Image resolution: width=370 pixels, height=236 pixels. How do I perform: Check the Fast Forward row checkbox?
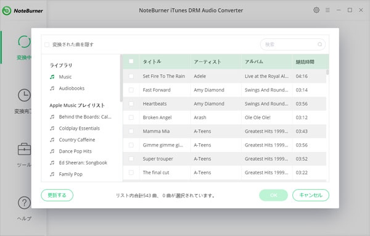pyautogui.click(x=131, y=90)
